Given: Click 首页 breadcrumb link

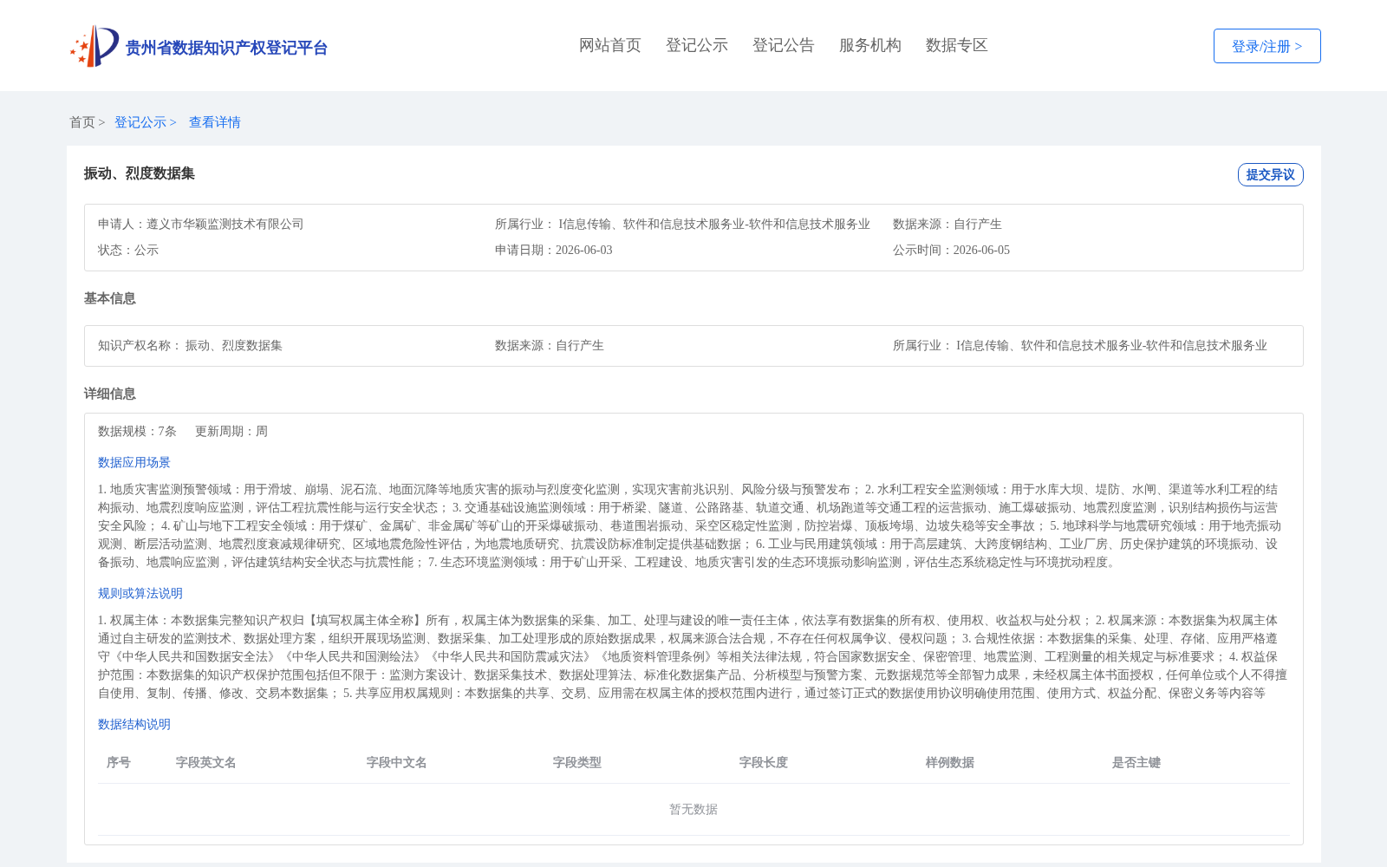Looking at the screenshot, I should tap(82, 122).
